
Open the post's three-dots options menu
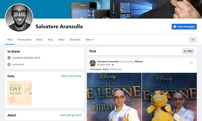click(191, 63)
